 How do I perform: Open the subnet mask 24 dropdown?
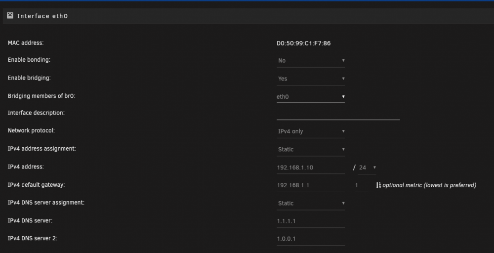click(367, 168)
